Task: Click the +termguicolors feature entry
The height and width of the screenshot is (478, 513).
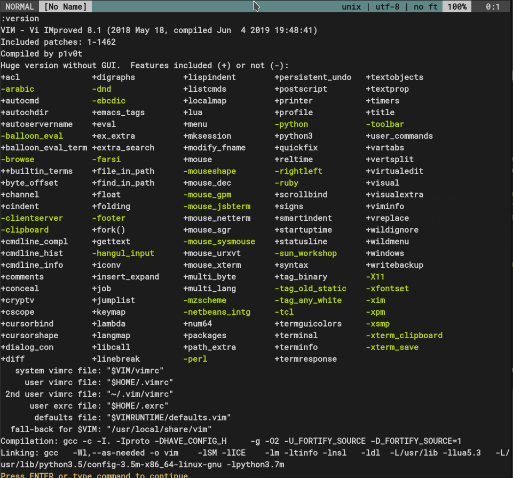Action: (308, 324)
